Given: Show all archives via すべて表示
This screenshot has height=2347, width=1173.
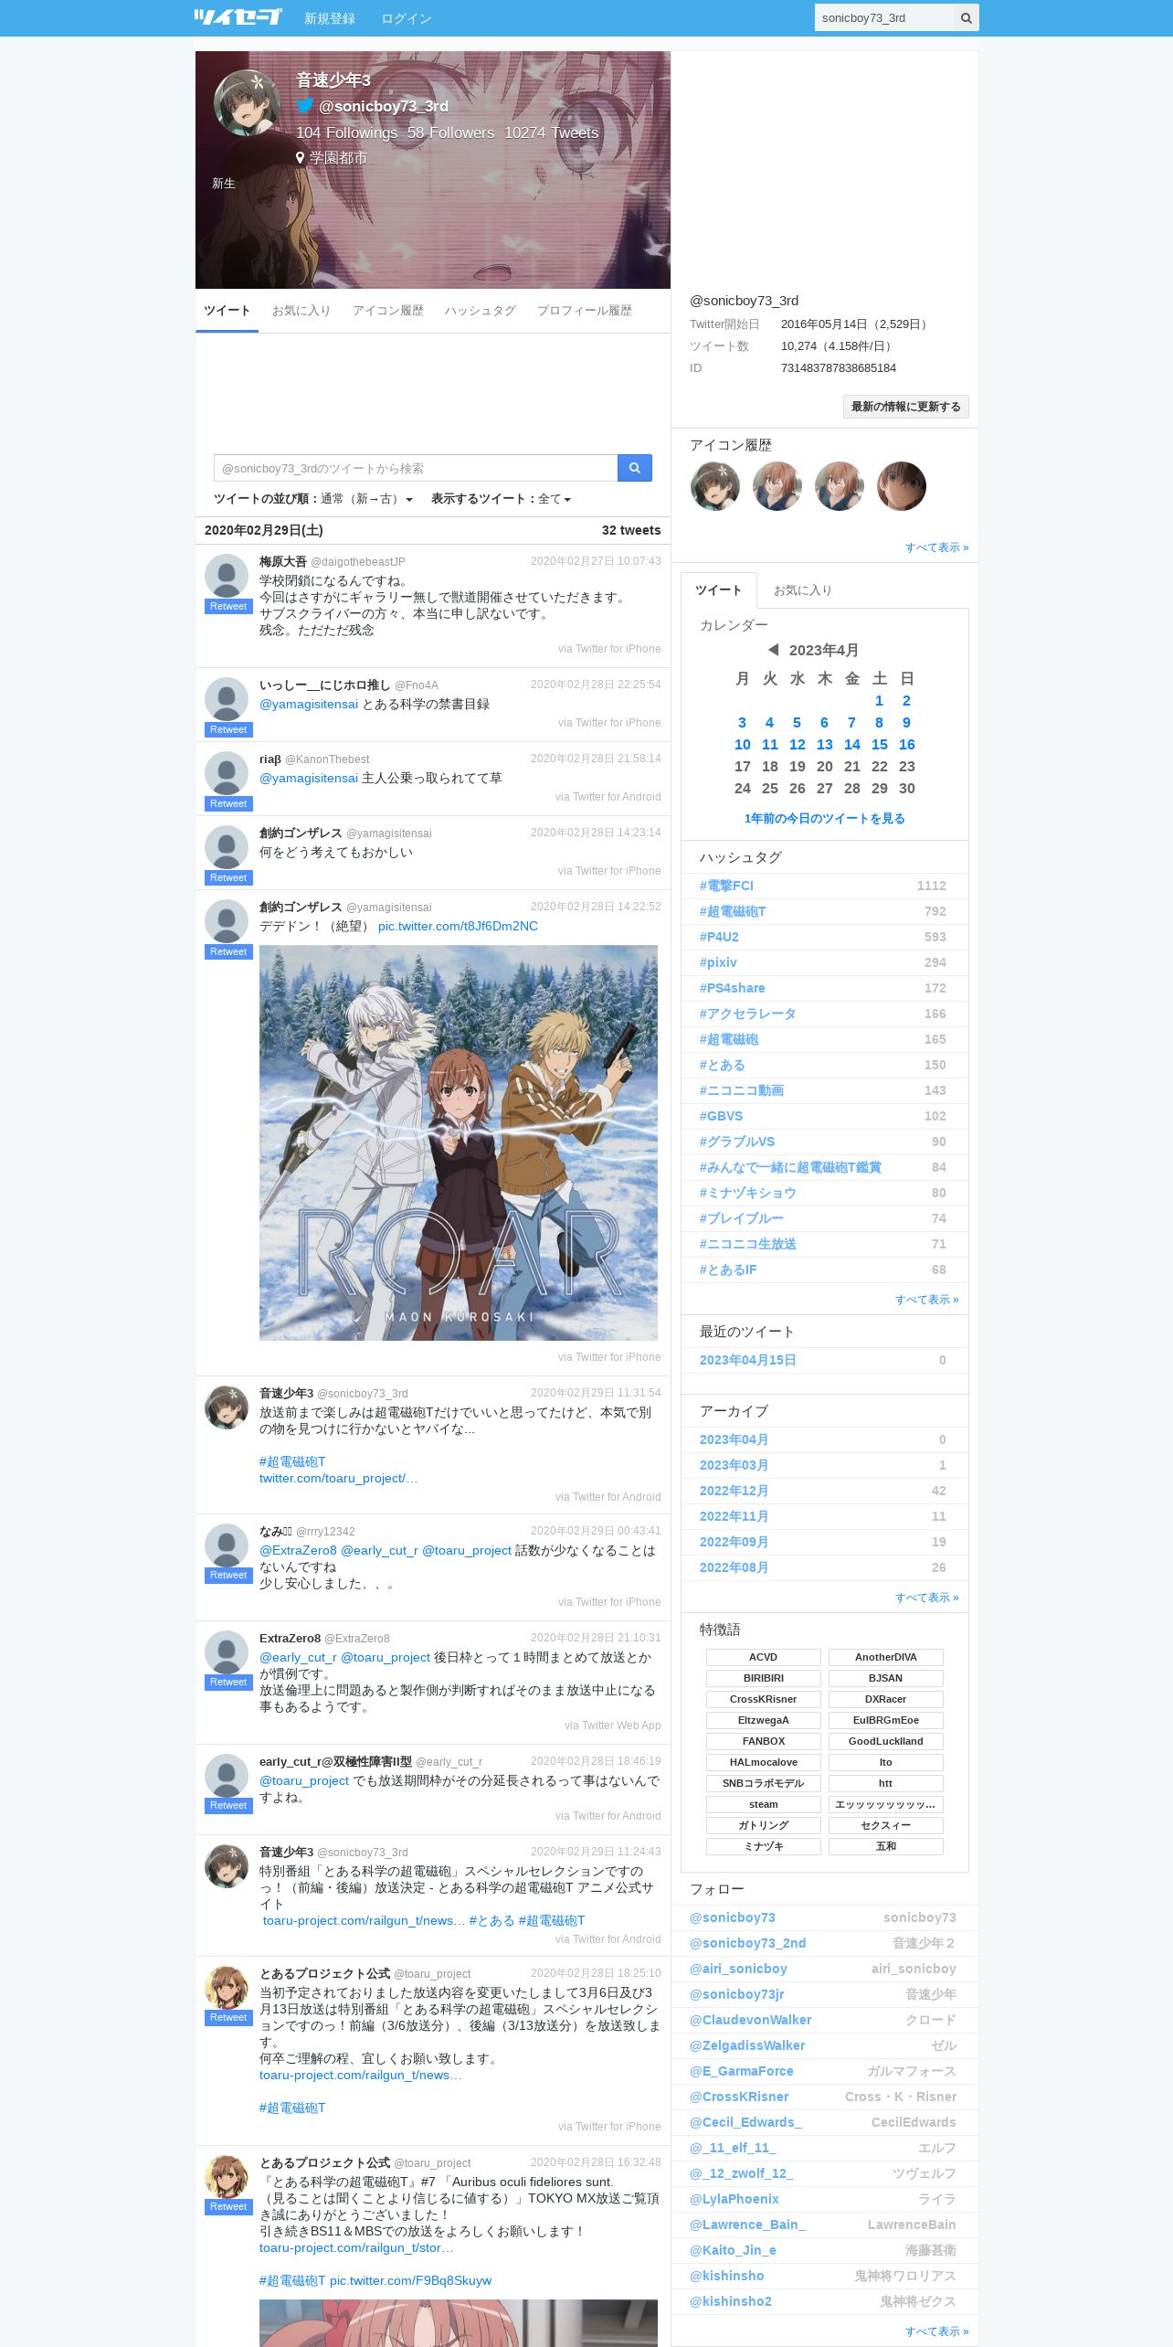Looking at the screenshot, I should (x=927, y=1598).
